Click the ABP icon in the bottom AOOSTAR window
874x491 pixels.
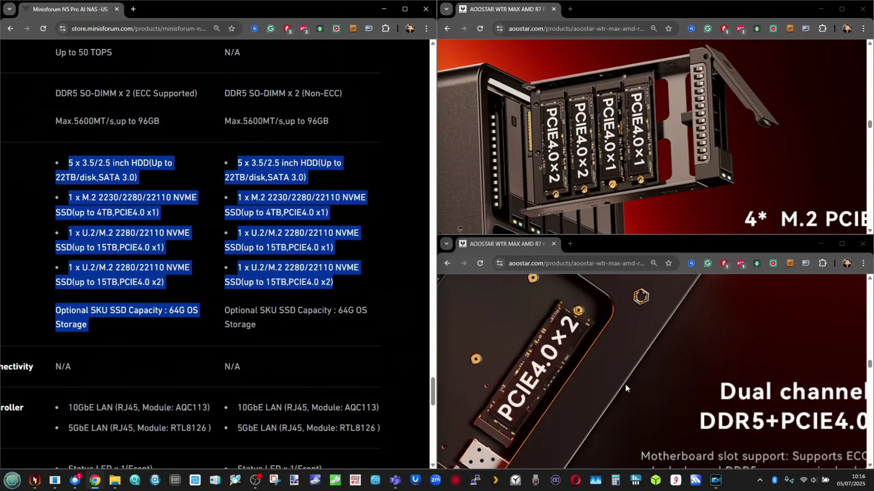741,263
